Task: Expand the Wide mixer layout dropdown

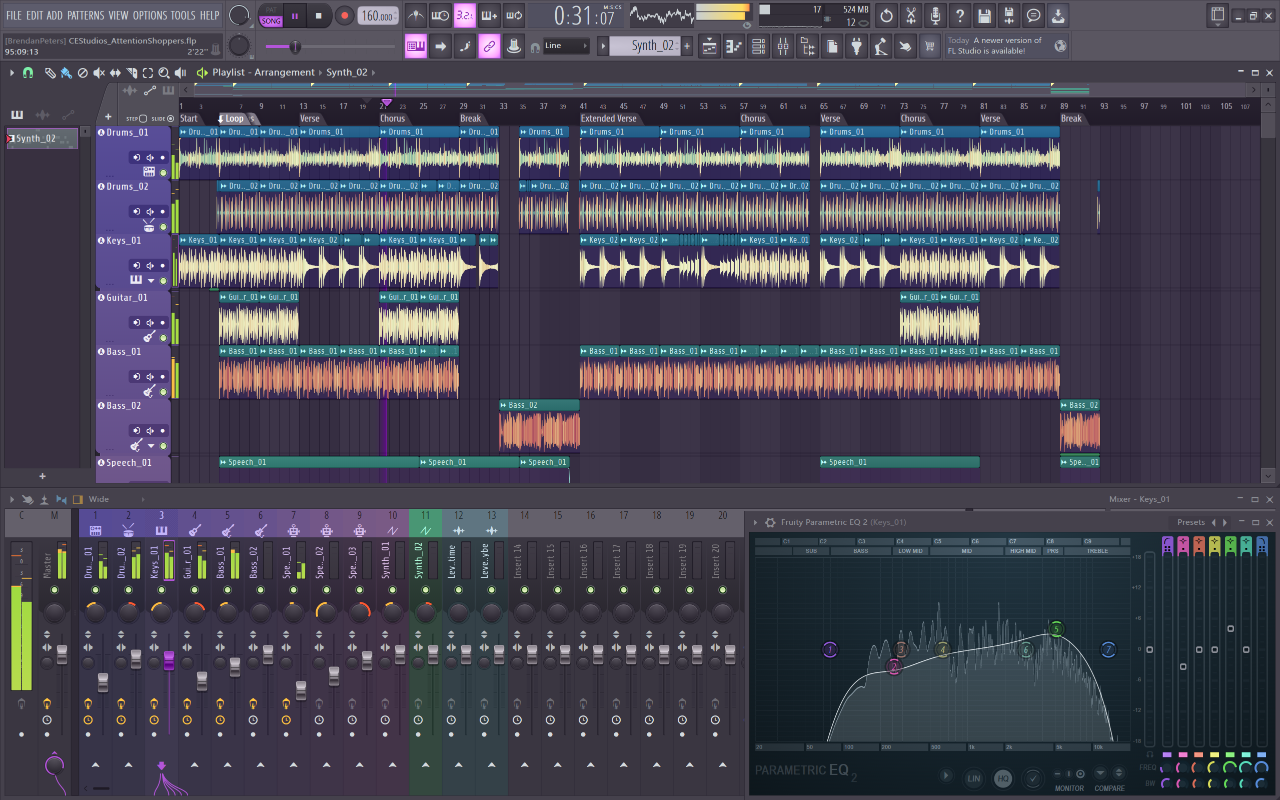Action: [143, 498]
